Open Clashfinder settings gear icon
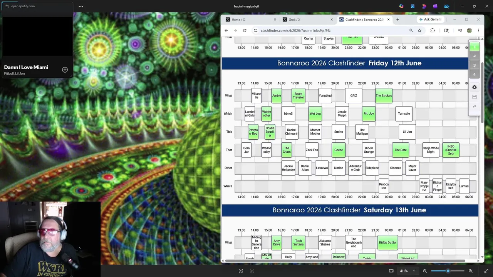 point(475,87)
